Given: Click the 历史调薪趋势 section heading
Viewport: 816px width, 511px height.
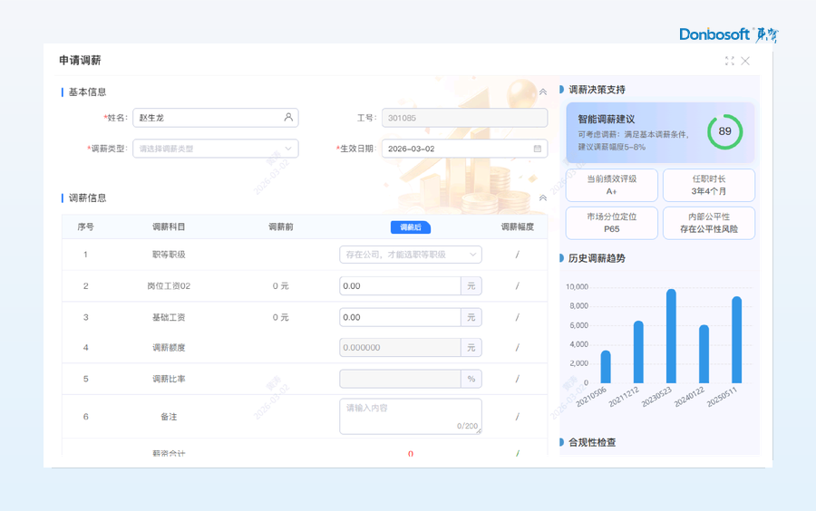Looking at the screenshot, I should 597,258.
